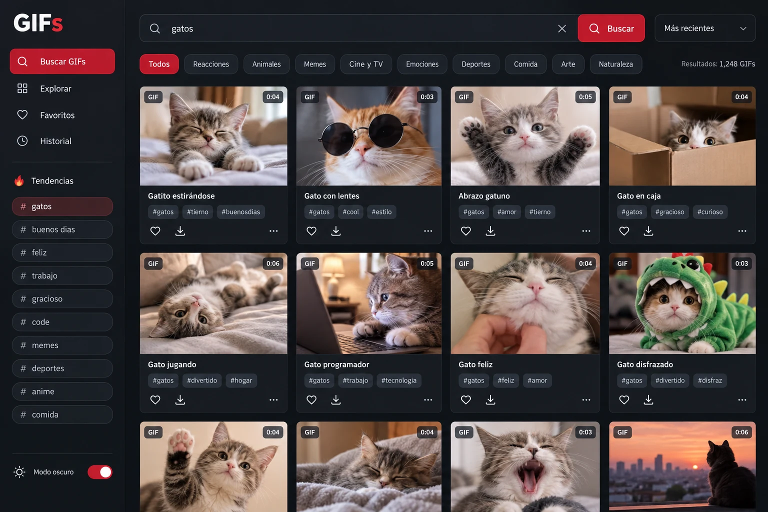Select the trabajo trending tag

[x=62, y=275]
